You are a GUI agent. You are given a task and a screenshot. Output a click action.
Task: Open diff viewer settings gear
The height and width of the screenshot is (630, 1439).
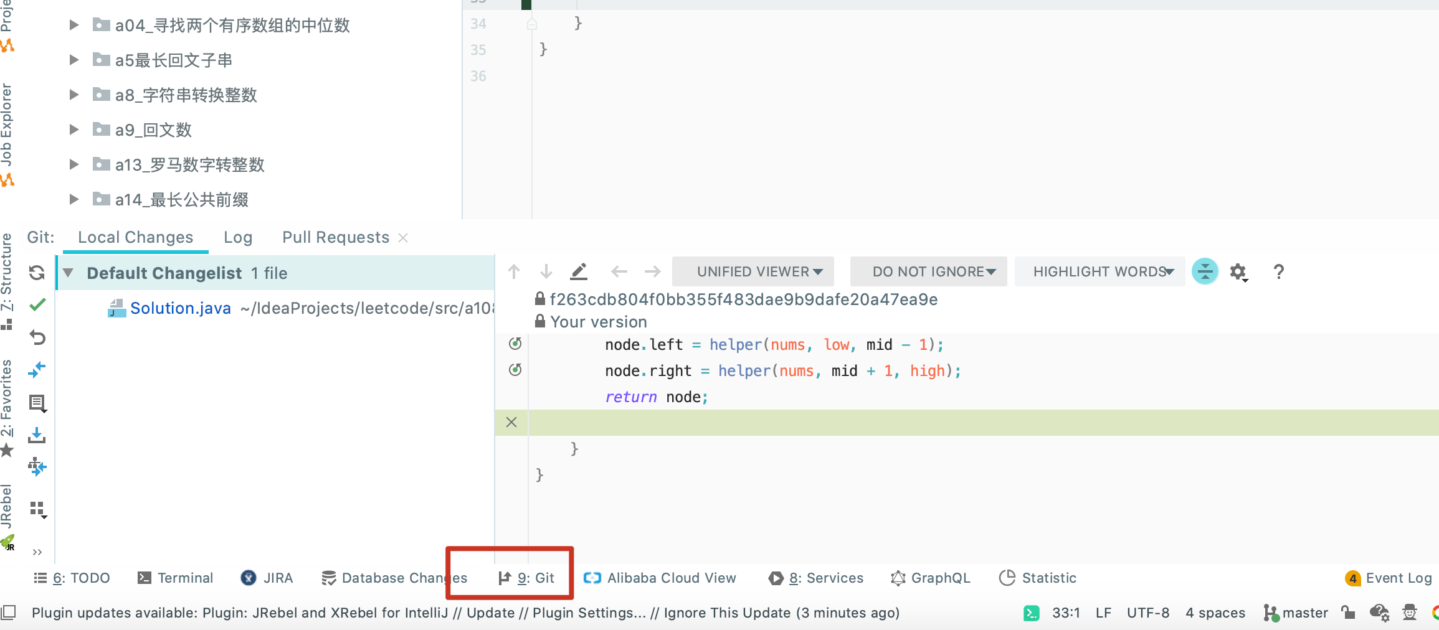click(x=1238, y=271)
